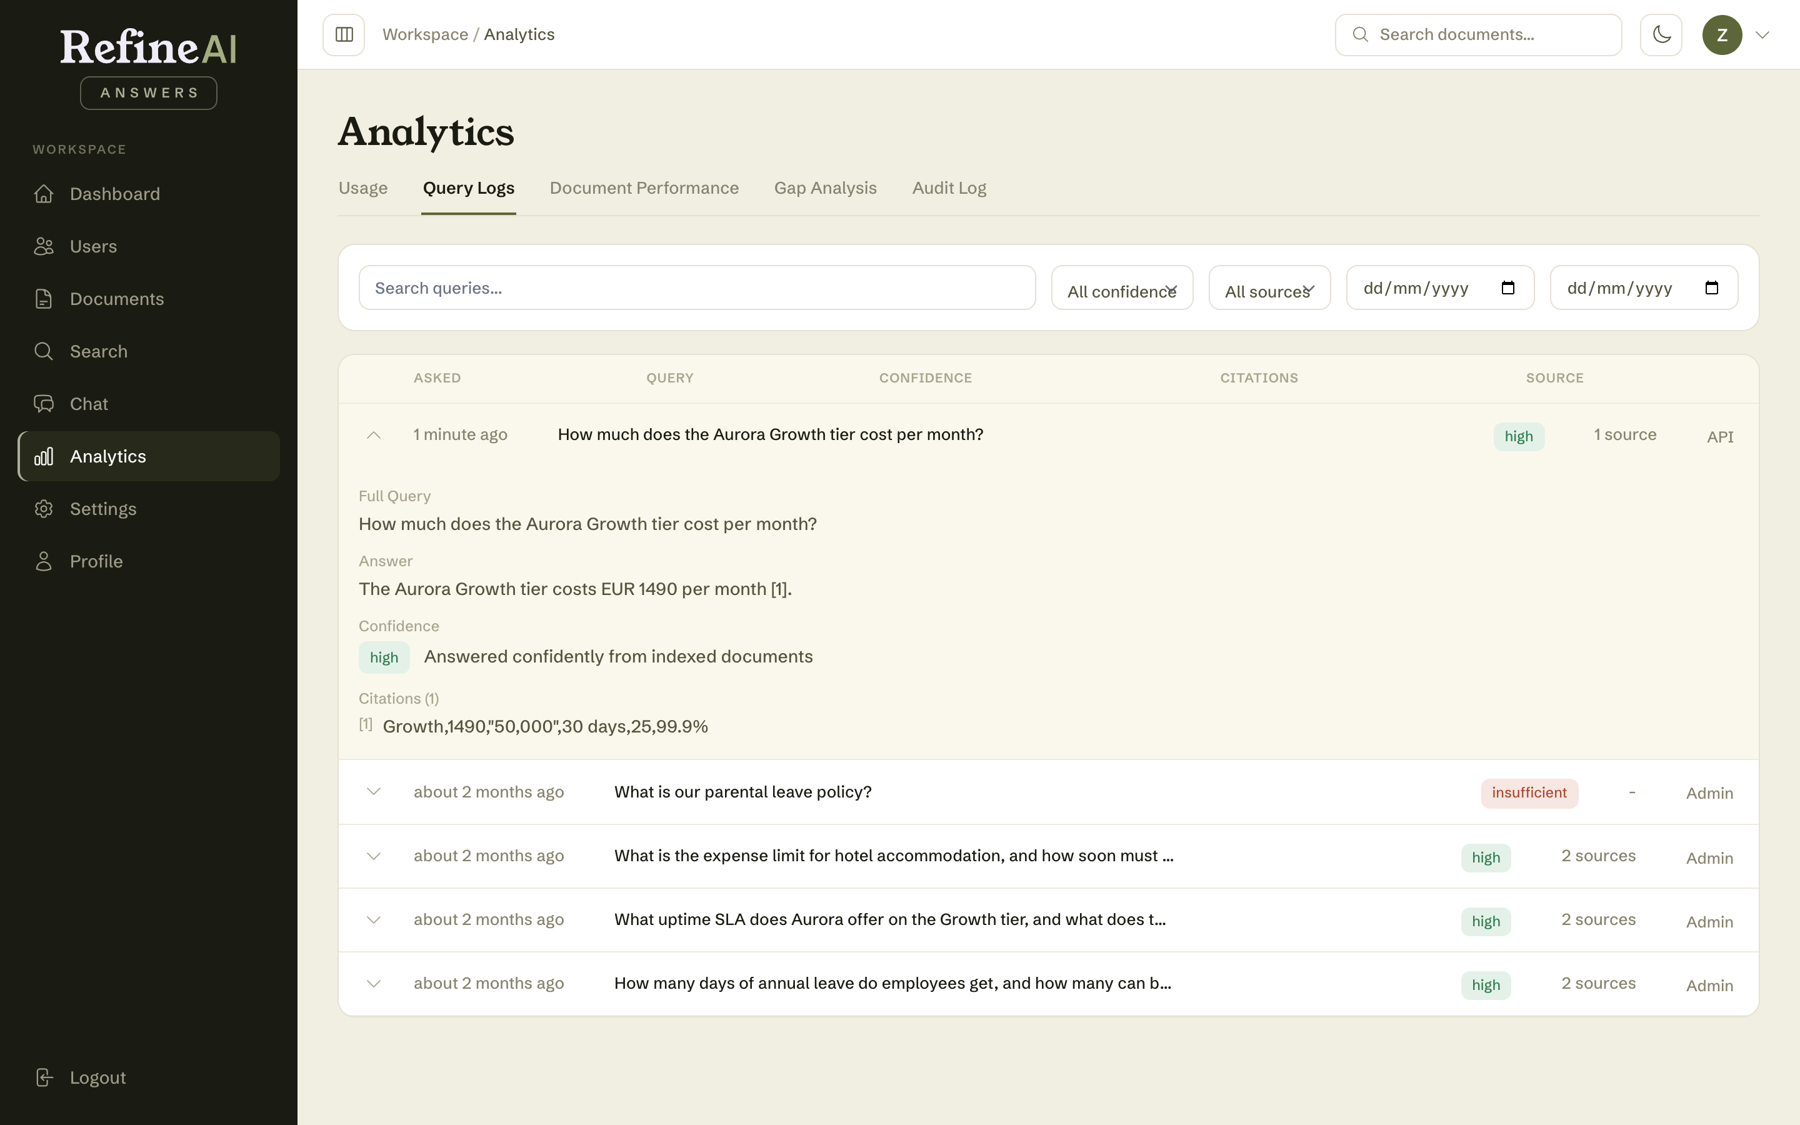1800x1125 pixels.
Task: Click the Settings gear icon
Action: (x=44, y=509)
